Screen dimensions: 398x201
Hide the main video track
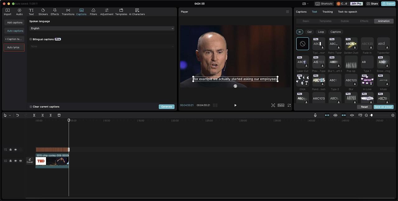pyautogui.click(x=16, y=161)
